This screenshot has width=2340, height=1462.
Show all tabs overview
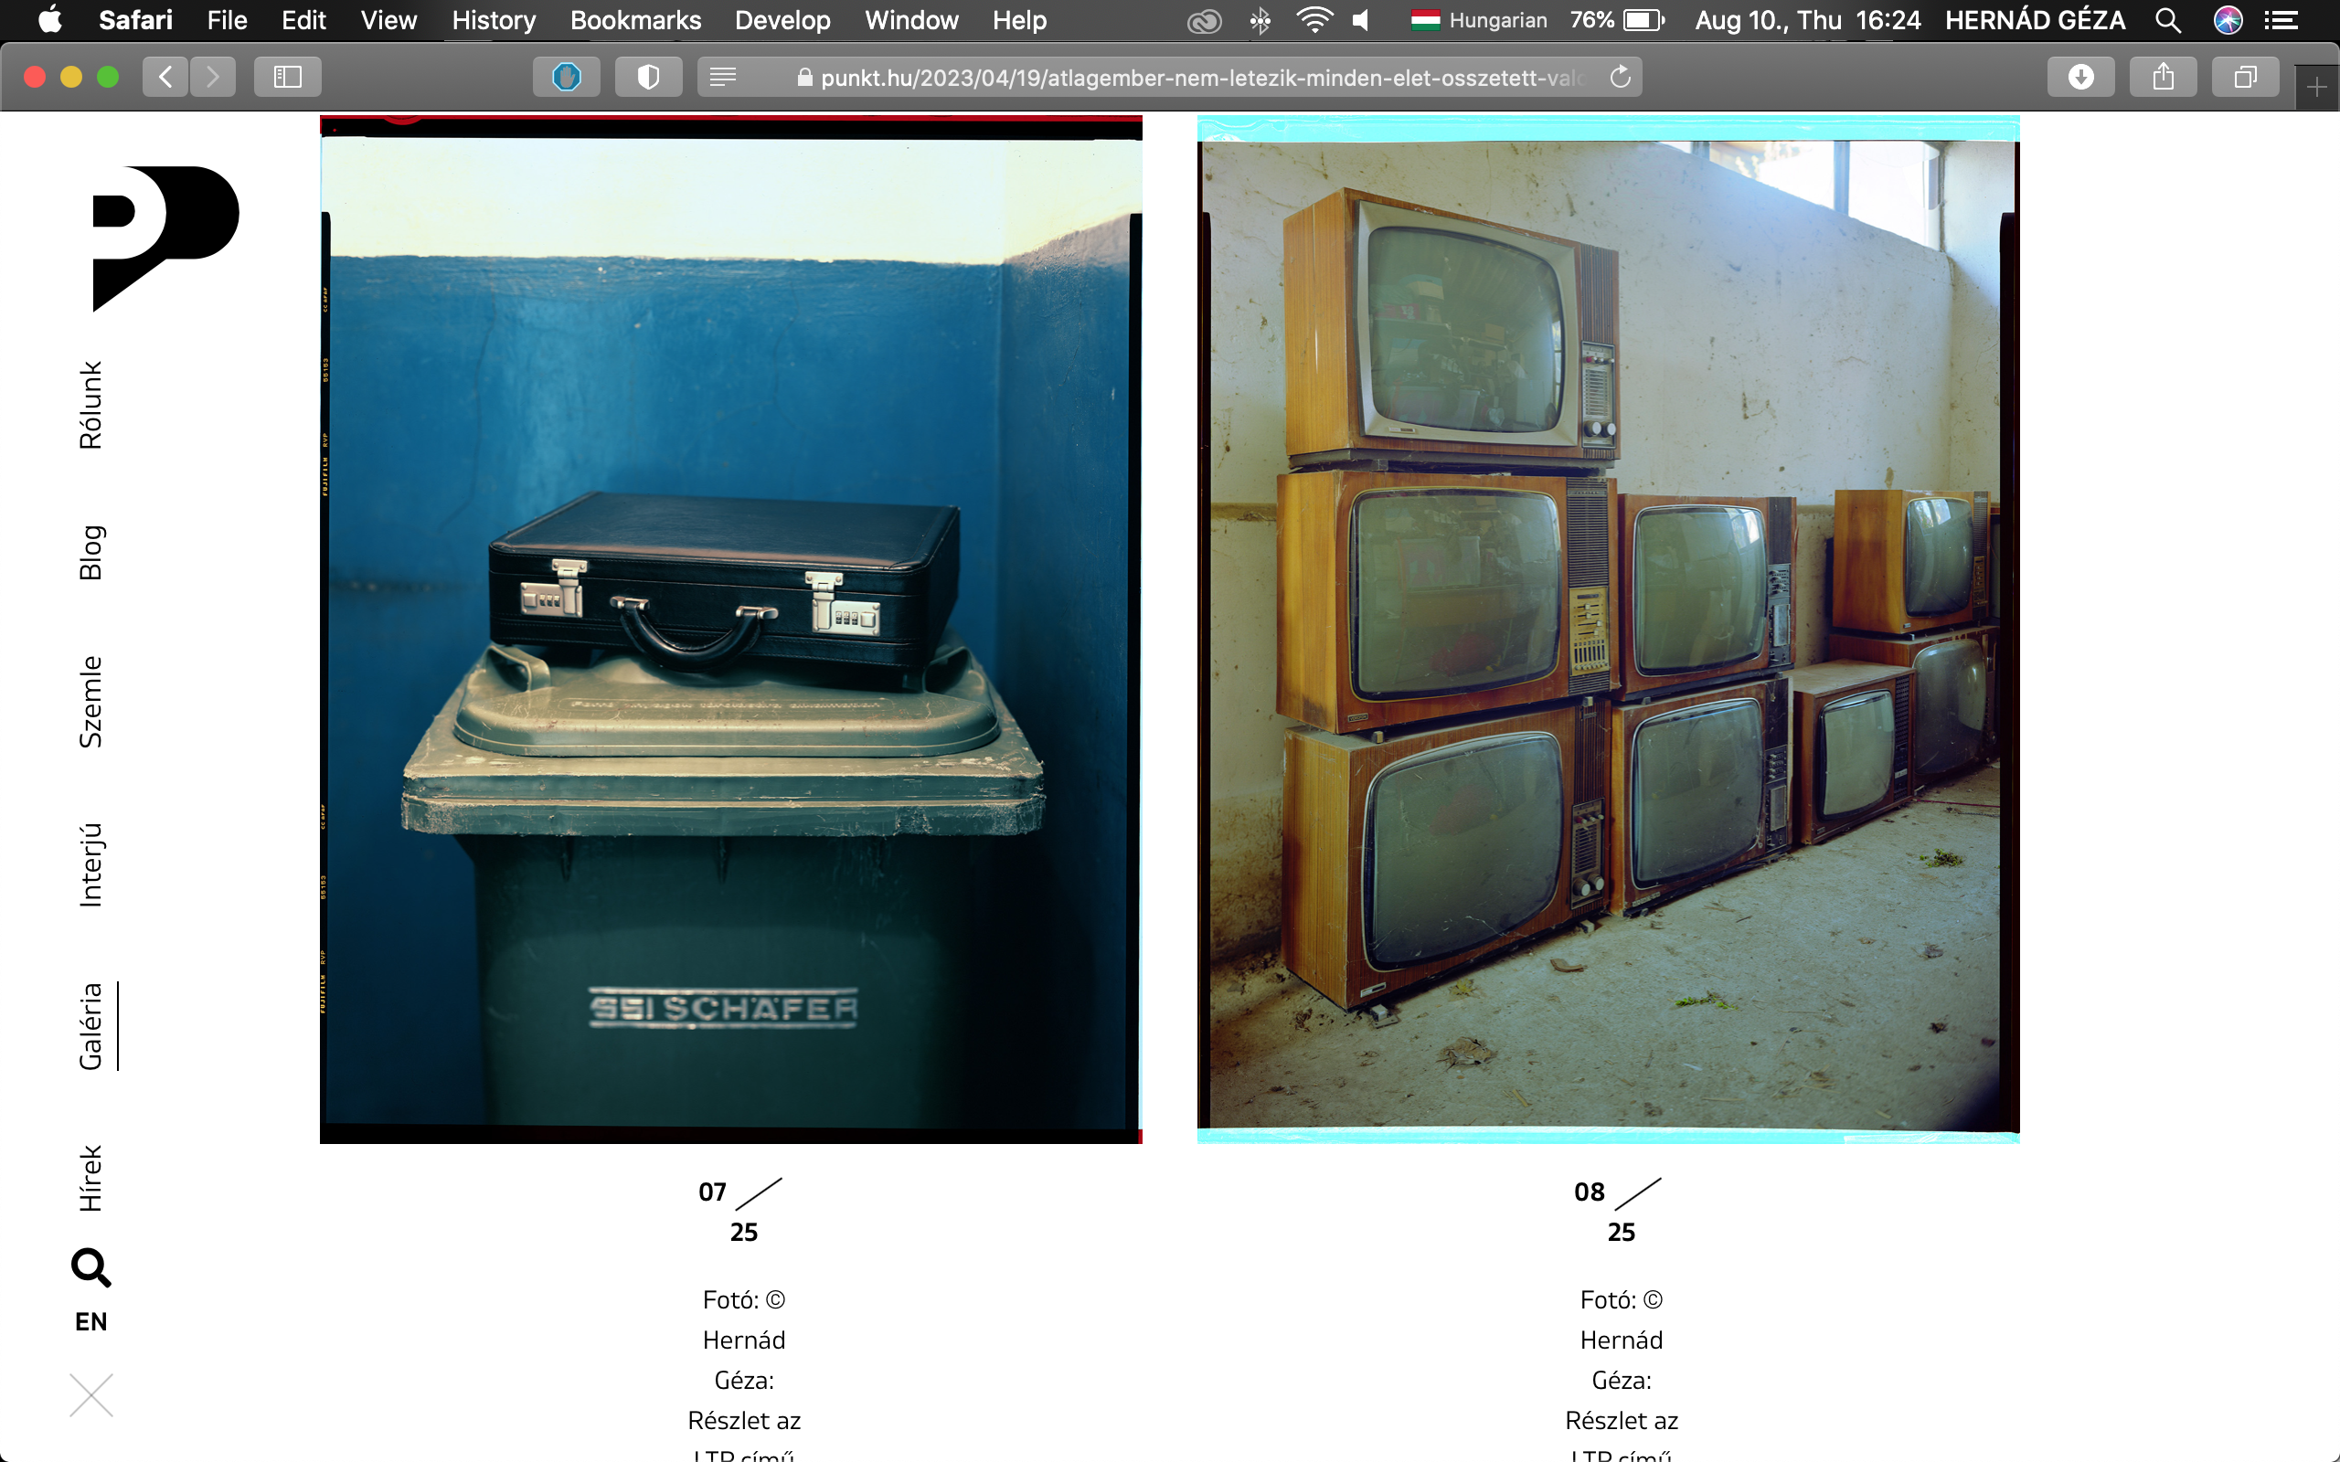[2245, 77]
